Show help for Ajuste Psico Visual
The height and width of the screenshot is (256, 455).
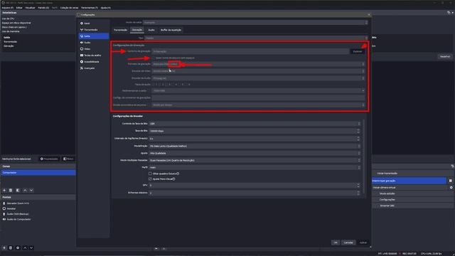pos(173,179)
